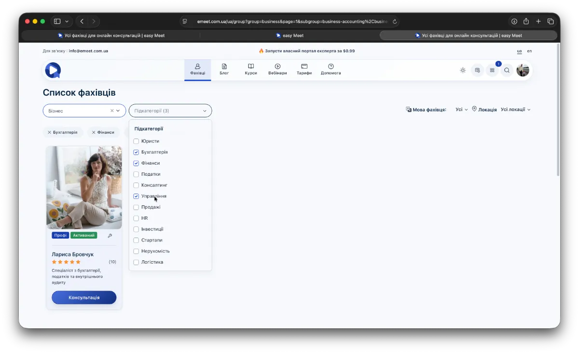
Task: Check the Юристи subcategory checkbox
Action: tap(136, 141)
